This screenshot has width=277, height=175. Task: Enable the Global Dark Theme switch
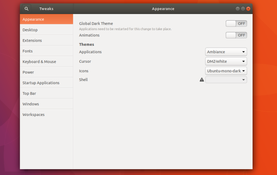[x=236, y=24]
